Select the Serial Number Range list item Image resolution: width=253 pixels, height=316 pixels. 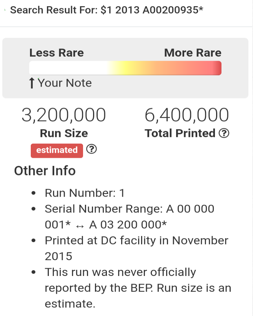point(130,217)
